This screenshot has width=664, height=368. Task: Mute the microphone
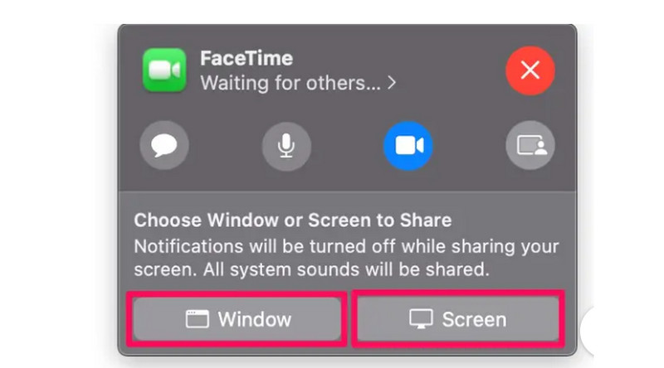pyautogui.click(x=286, y=146)
